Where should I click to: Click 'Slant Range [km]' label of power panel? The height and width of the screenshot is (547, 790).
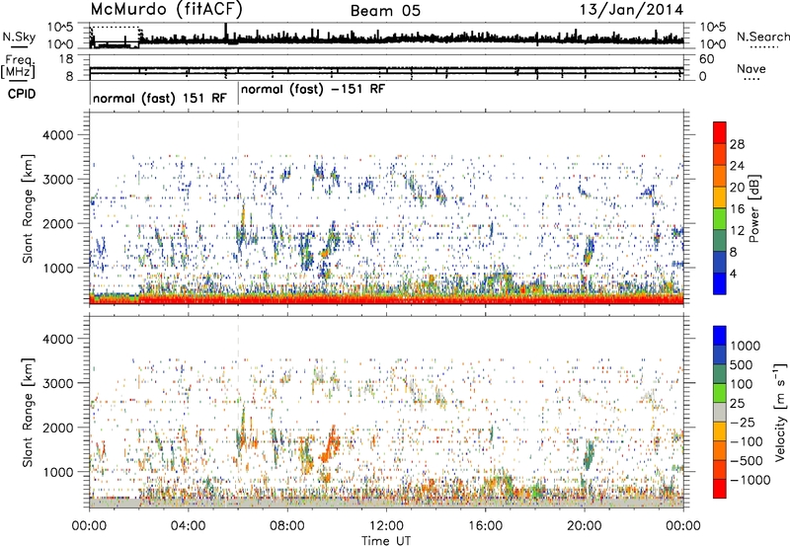click(28, 208)
